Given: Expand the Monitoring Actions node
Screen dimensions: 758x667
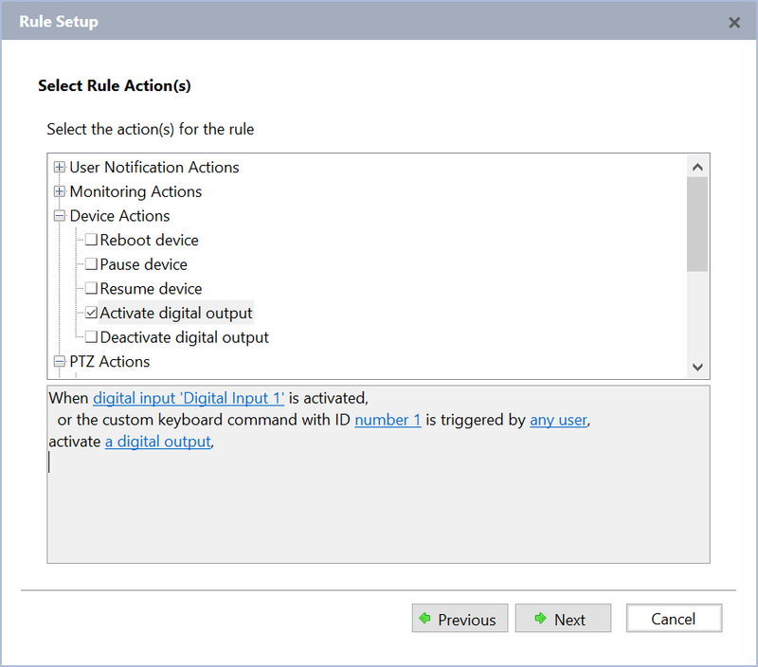Looking at the screenshot, I should click(x=61, y=192).
